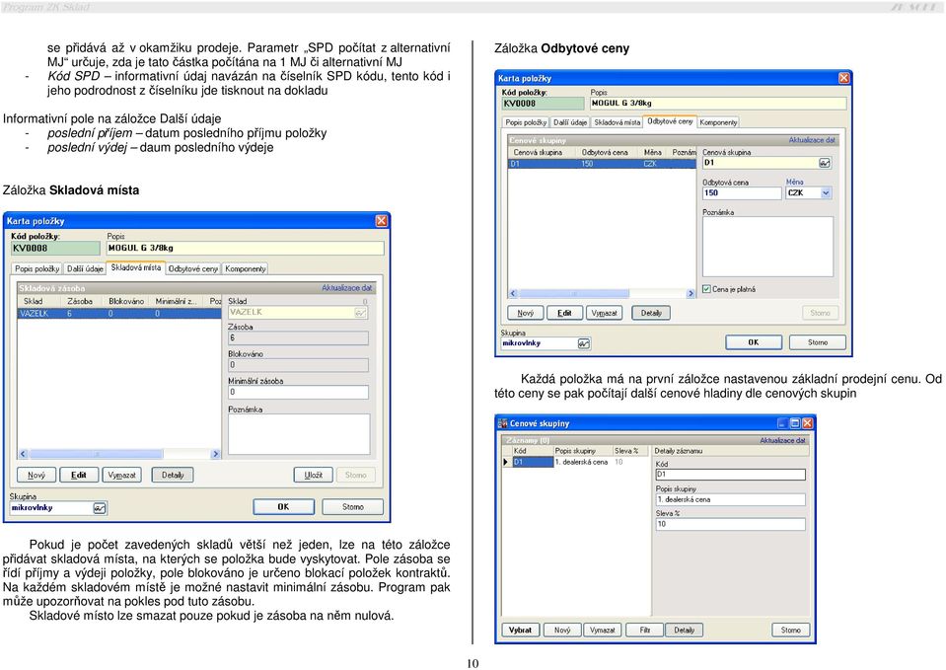Viewport: 946px width, 670px height.
Task: Open Skladová místa tab in Cenová skupina dialog
Action: [x=617, y=122]
